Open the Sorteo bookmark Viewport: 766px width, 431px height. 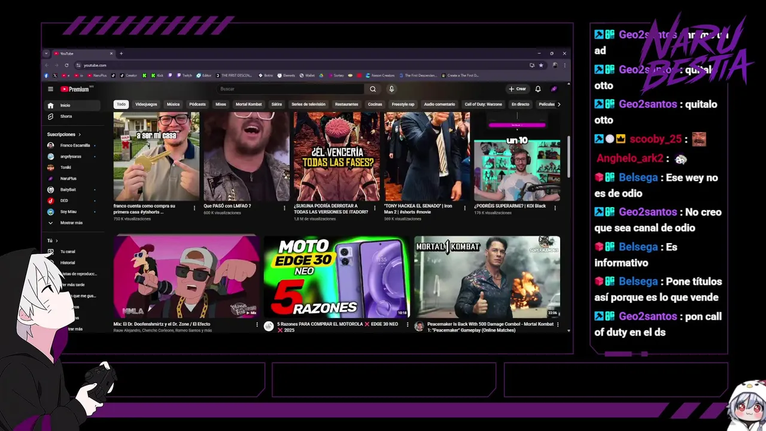[x=336, y=75]
